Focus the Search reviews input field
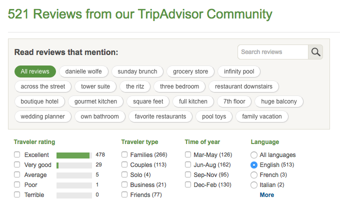Image resolution: width=340 pixels, height=208 pixels. [273, 52]
